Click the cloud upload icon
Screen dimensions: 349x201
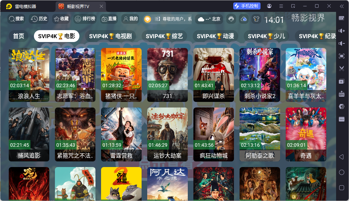tap(244, 19)
